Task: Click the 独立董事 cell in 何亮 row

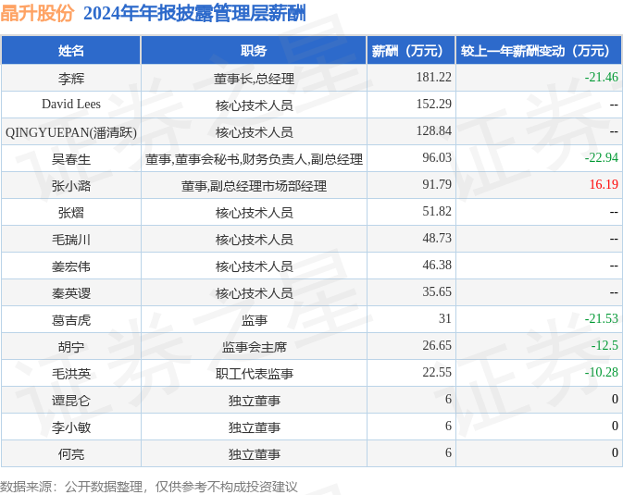Action: (254, 454)
